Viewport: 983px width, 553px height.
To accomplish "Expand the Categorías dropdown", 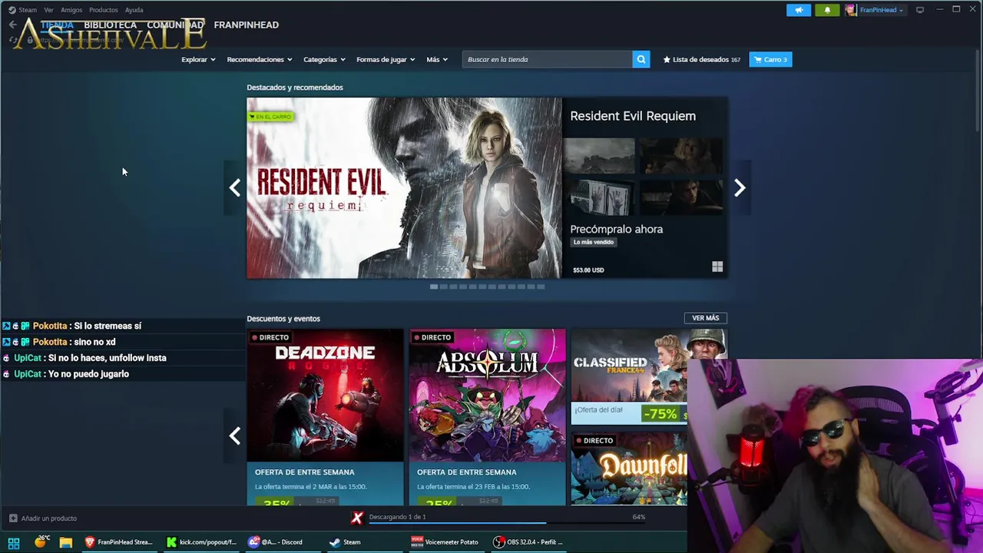I will (x=324, y=59).
